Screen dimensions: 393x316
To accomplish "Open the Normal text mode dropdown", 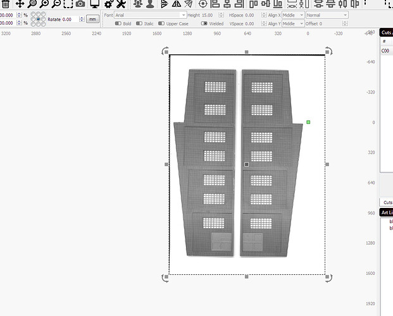I will click(x=327, y=15).
